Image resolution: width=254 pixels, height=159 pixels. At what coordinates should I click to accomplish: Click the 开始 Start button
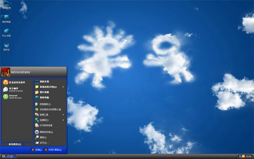8,156
